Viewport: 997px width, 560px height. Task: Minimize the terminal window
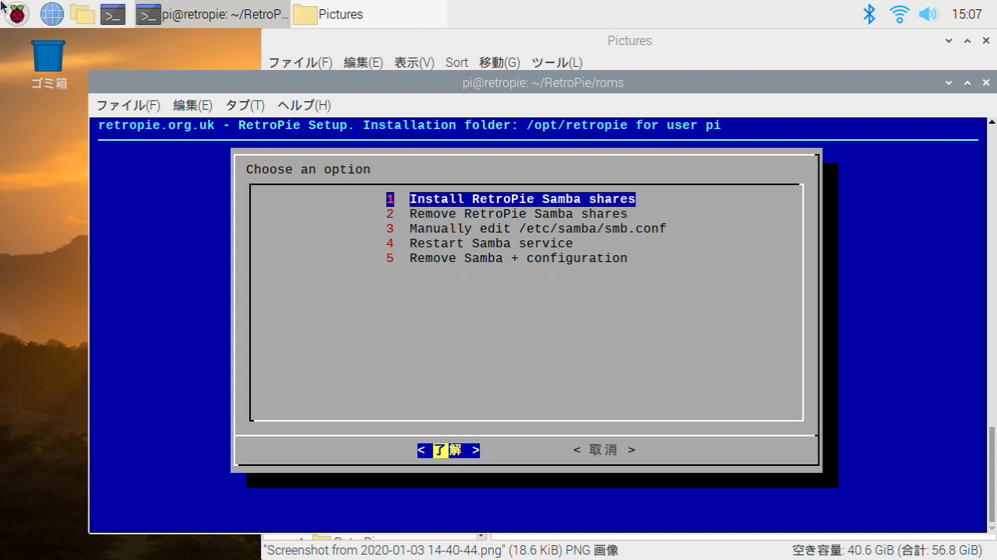click(x=949, y=82)
